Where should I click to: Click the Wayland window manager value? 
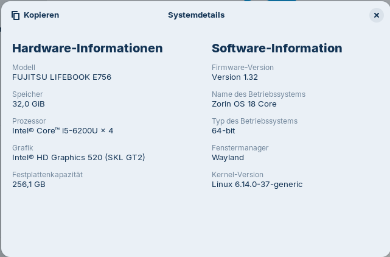point(228,158)
